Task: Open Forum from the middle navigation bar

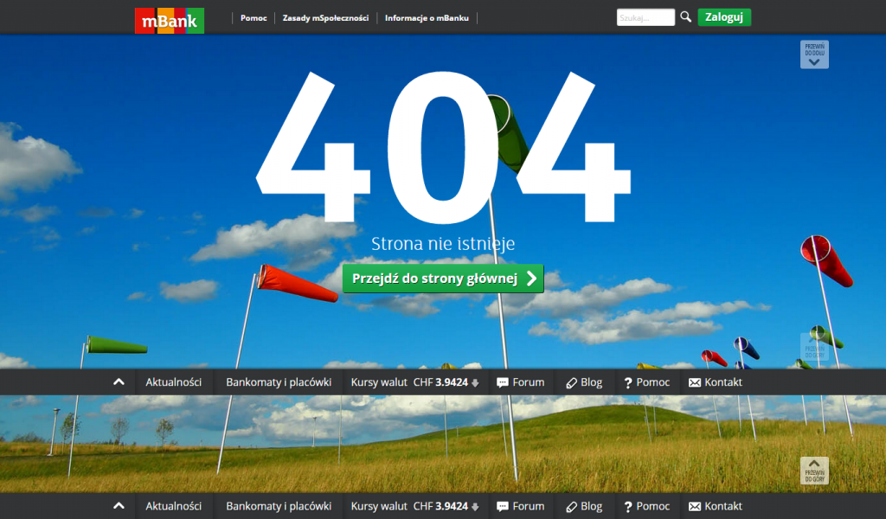Action: tap(521, 382)
